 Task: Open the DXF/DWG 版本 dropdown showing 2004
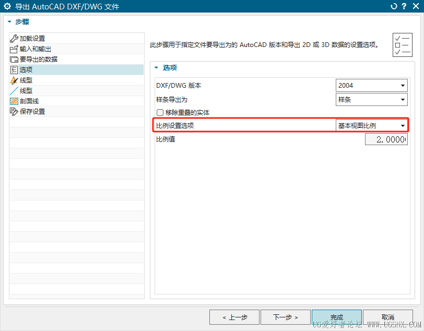coord(372,86)
